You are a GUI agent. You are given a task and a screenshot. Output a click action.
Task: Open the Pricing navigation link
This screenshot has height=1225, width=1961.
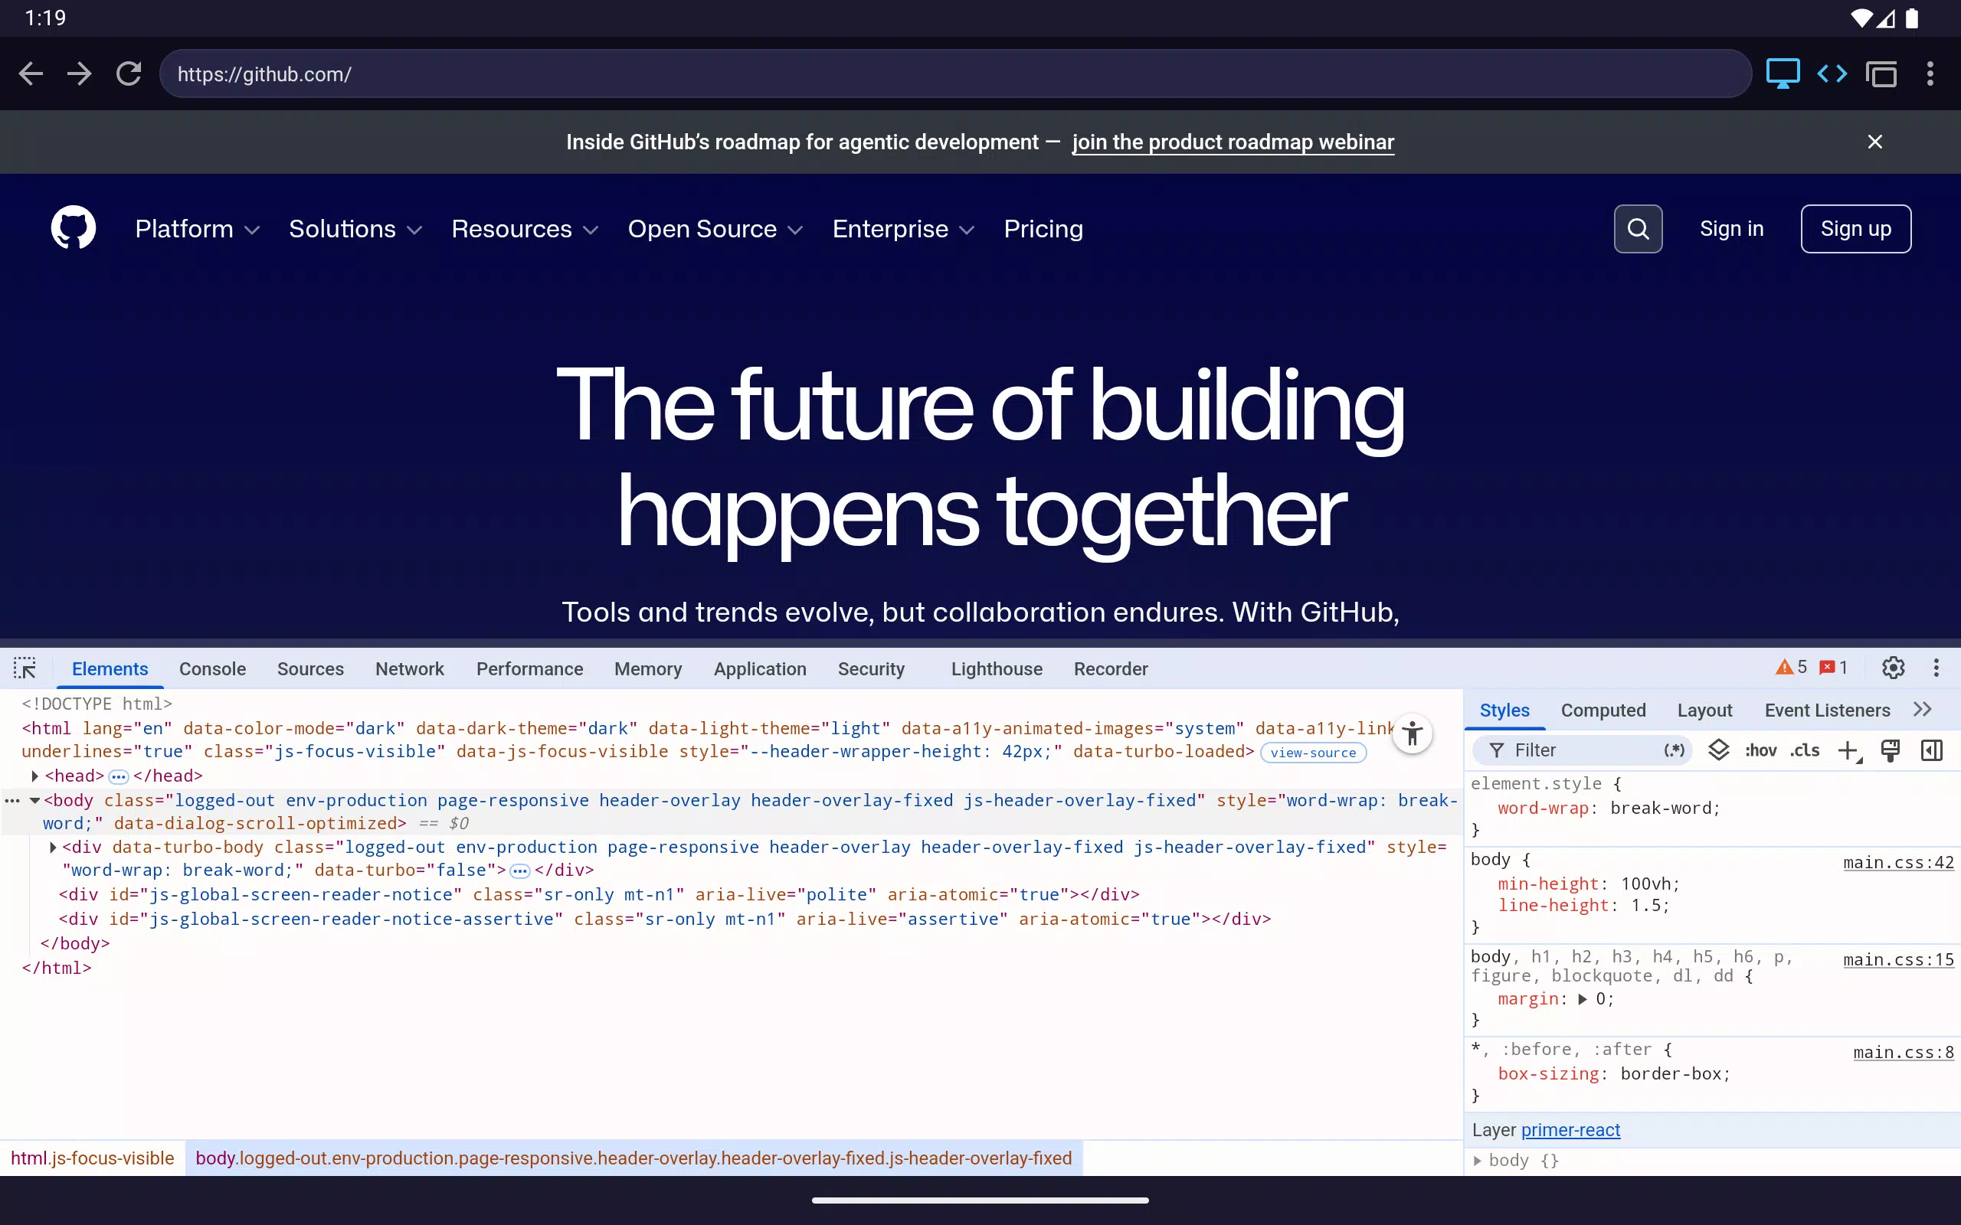click(x=1044, y=229)
